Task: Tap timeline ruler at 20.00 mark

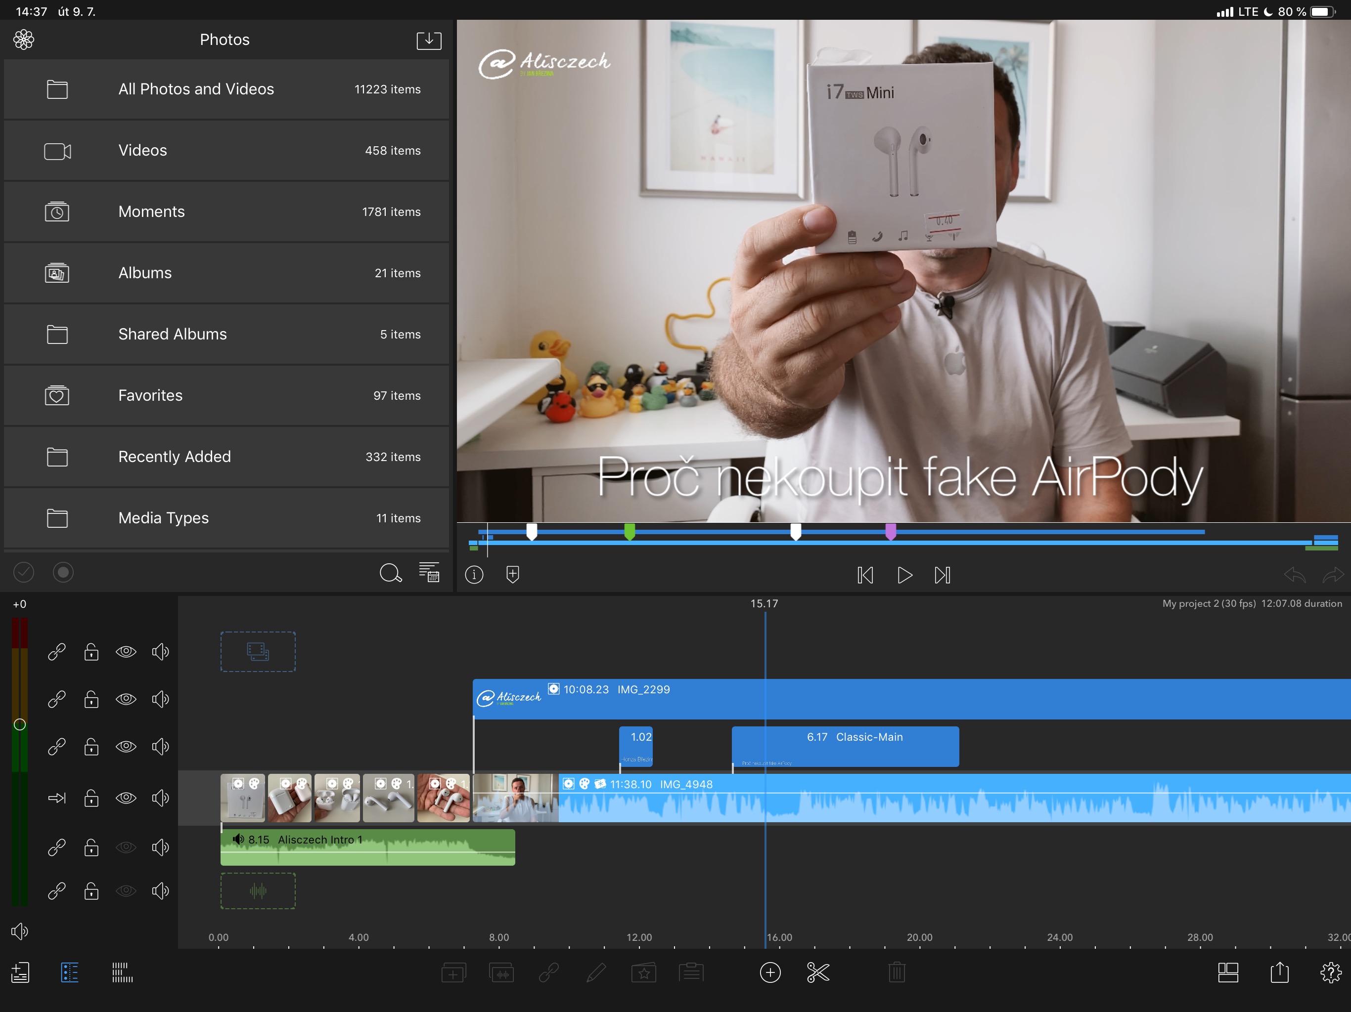Action: pos(920,937)
